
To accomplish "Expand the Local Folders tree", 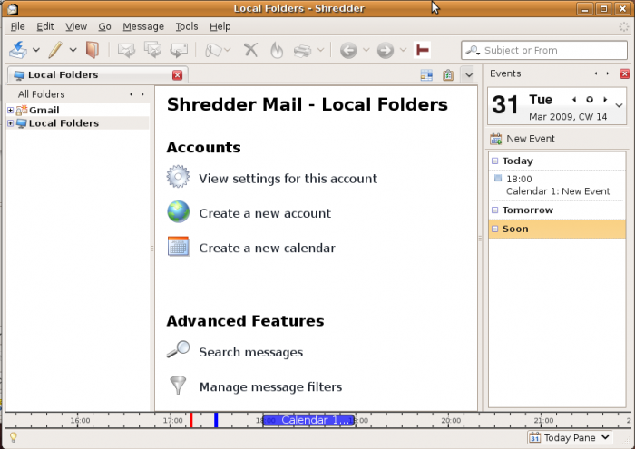I will point(11,122).
